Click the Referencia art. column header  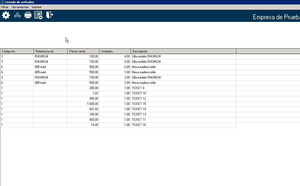(51, 51)
